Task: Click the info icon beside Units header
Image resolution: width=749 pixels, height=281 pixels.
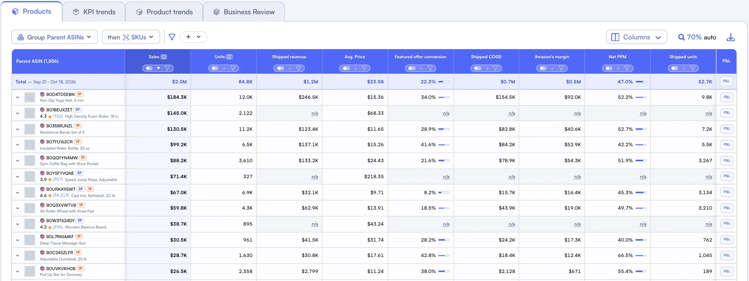Action: [229, 57]
